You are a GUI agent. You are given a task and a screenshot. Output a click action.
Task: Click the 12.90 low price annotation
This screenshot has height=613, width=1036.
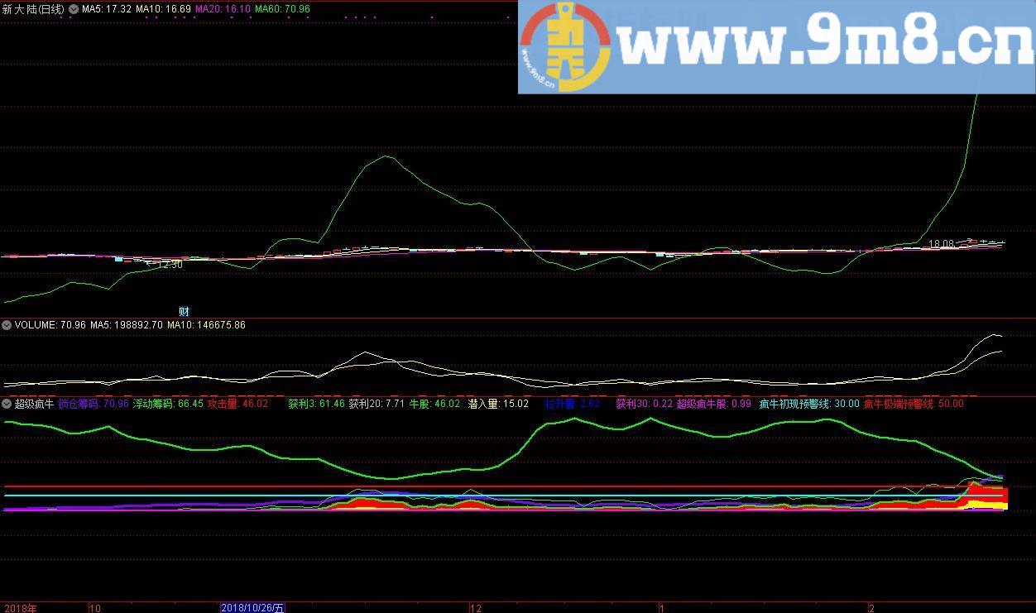pos(169,265)
